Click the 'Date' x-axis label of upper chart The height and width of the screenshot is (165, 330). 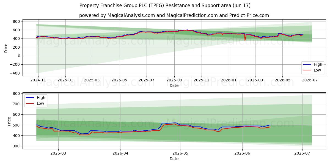point(174,86)
